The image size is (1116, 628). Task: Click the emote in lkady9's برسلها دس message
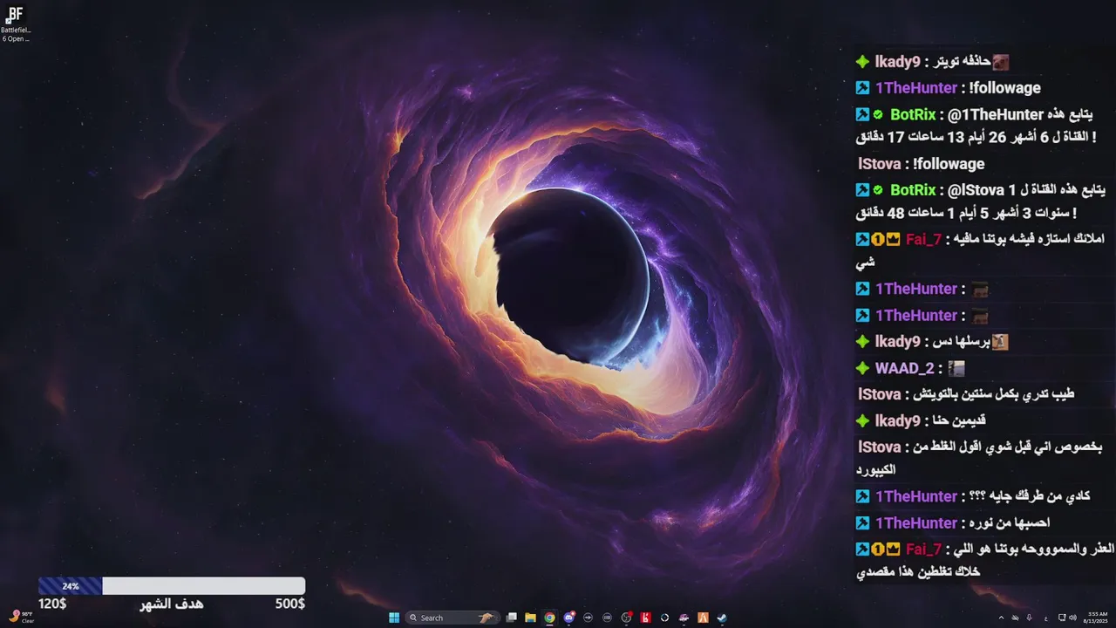pyautogui.click(x=1000, y=342)
